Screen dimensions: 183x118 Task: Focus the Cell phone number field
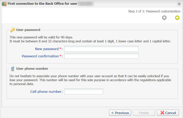(x=84, y=92)
